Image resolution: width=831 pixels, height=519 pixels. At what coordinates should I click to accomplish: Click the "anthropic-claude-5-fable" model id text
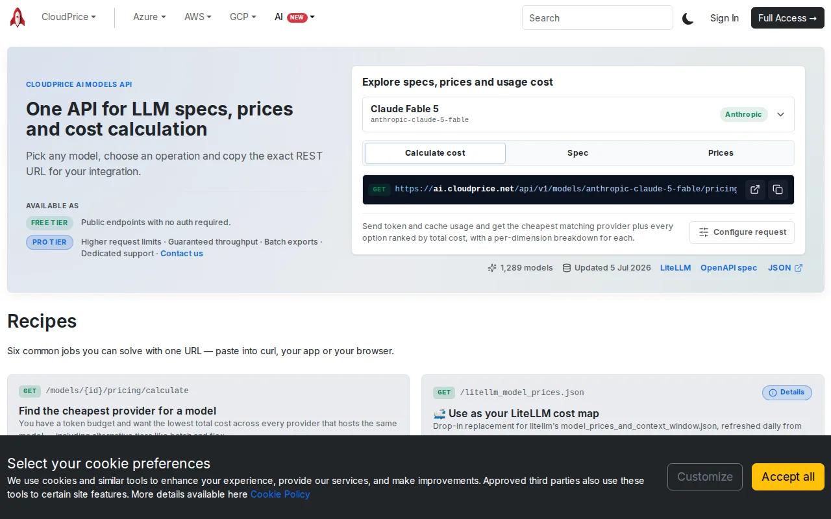coord(419,120)
